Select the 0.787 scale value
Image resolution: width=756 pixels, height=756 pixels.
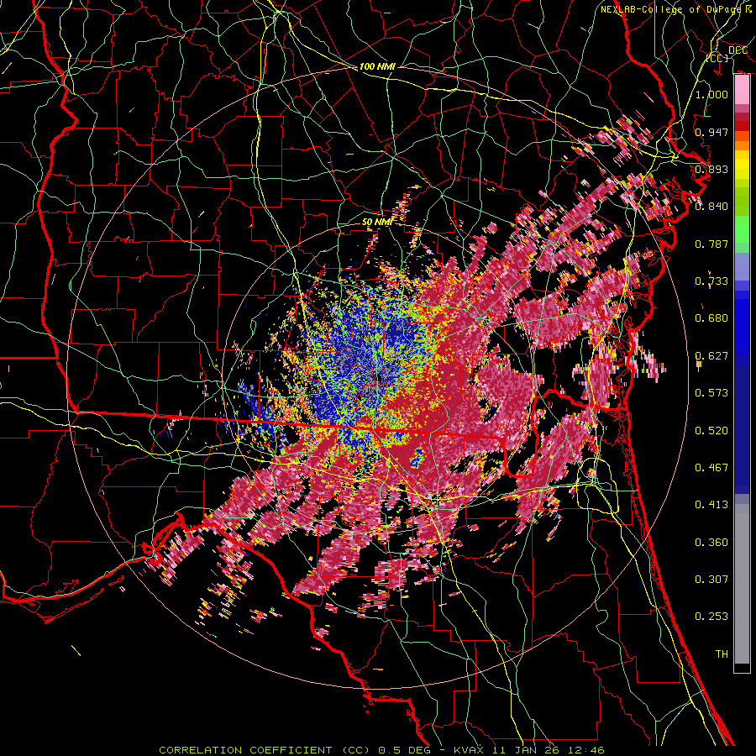[711, 244]
